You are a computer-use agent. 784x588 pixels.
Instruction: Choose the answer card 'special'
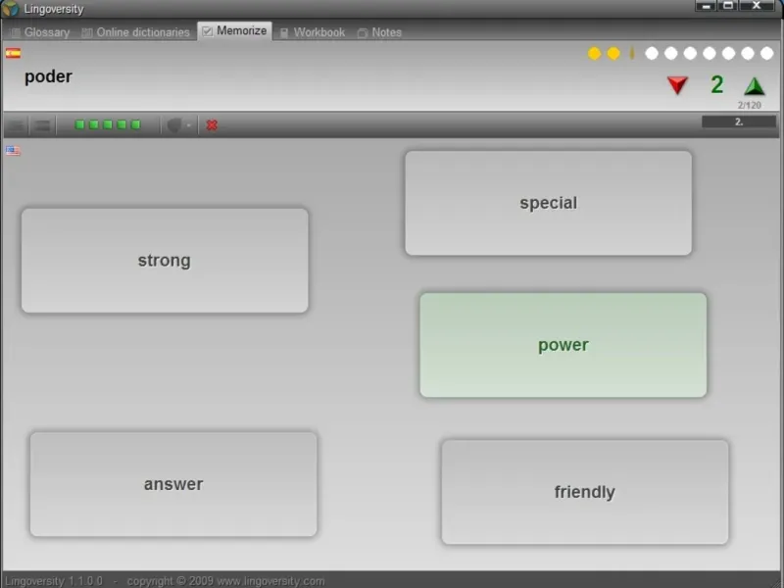pos(549,203)
